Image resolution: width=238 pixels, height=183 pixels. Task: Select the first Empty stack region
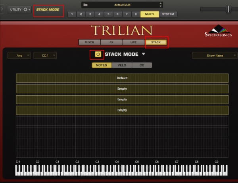pos(122,89)
